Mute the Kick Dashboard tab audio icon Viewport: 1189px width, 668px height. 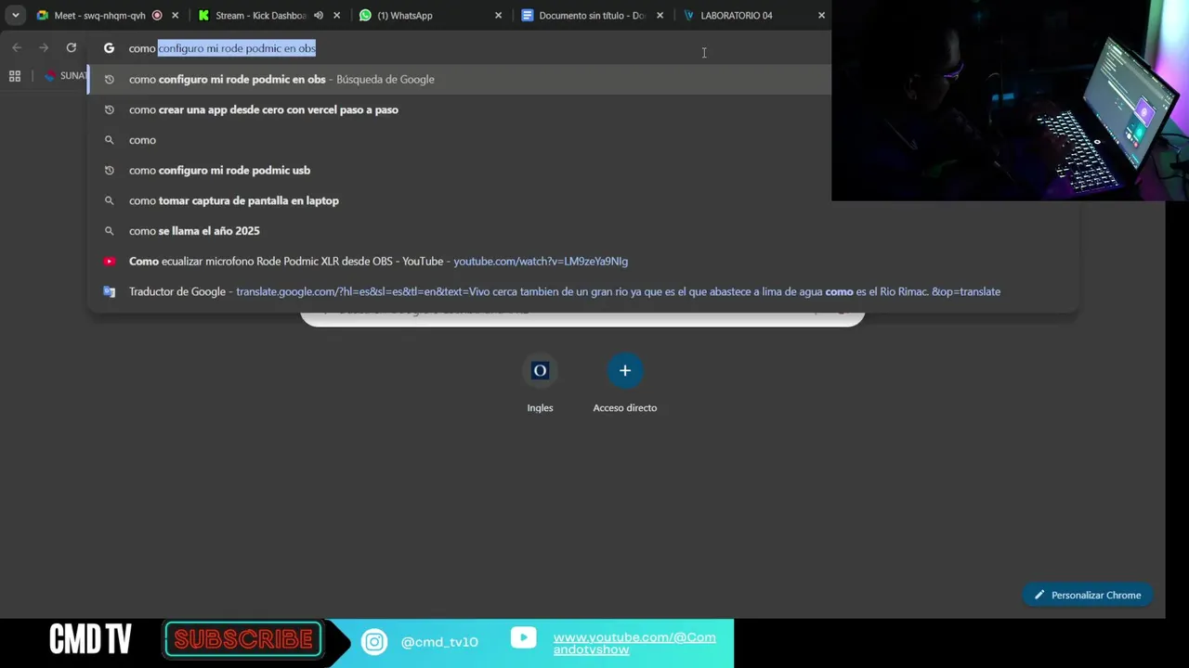tap(319, 15)
